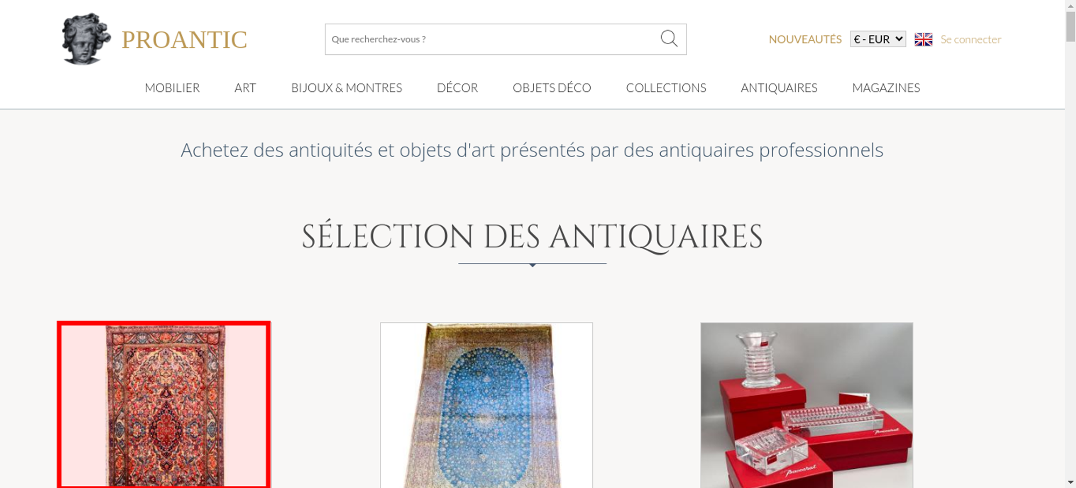Click the Proantic cherub head logo
Screen dimensions: 1076x488
click(86, 39)
